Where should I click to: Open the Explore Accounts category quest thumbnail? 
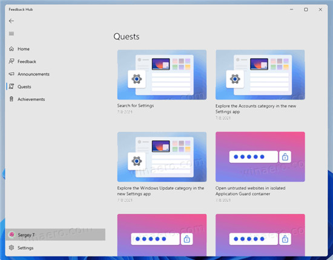tap(260, 75)
